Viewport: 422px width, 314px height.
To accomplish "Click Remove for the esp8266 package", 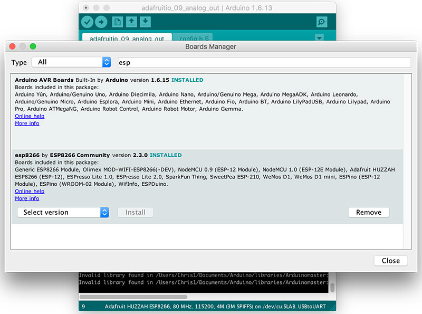I will (368, 212).
